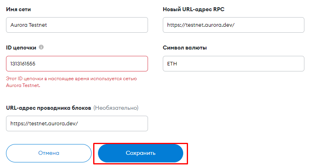Click 'Aurora Testnet.' in the red error message
This screenshot has width=310, height=168.
pos(23,85)
